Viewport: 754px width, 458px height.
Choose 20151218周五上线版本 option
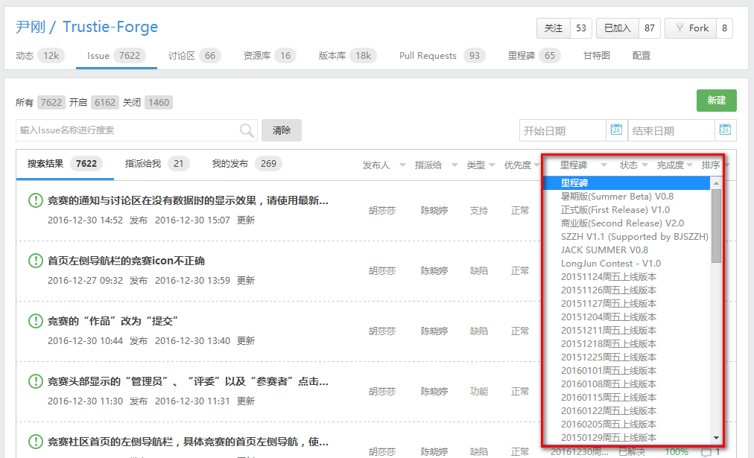(627, 343)
